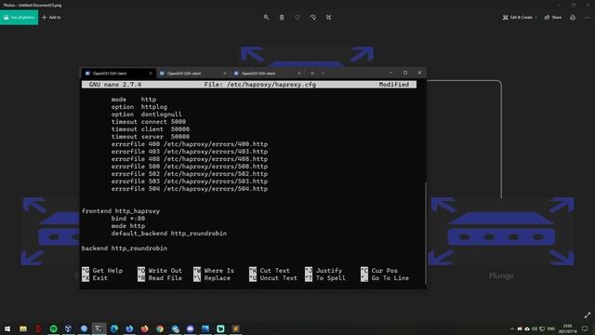Click the 'Write Out' nano shortcut
The width and height of the screenshot is (595, 335).
160,271
